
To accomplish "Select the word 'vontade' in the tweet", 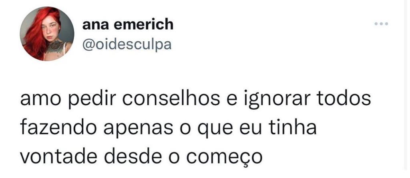I will [59, 157].
